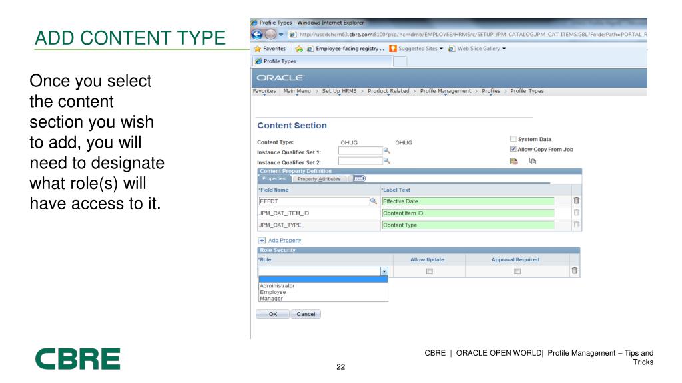Uncheck Allow Copy From Job
Viewport: 682px width, 383px height.
coord(513,149)
